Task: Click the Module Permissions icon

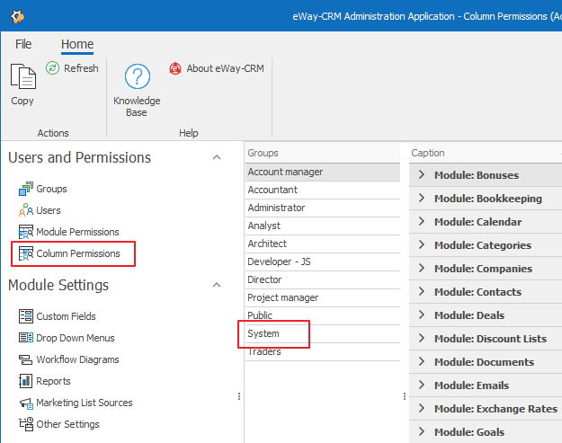Action: point(26,232)
